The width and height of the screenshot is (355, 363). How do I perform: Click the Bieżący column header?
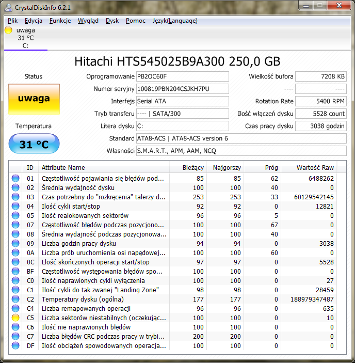coord(188,167)
